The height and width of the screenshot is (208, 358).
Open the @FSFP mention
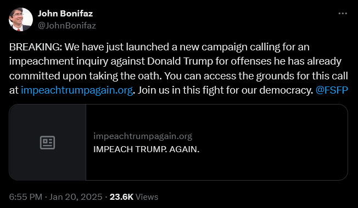point(332,90)
